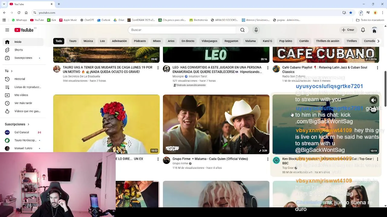This screenshot has height=217, width=387.
Task: Select the Todo filter chip
Action: point(59,41)
